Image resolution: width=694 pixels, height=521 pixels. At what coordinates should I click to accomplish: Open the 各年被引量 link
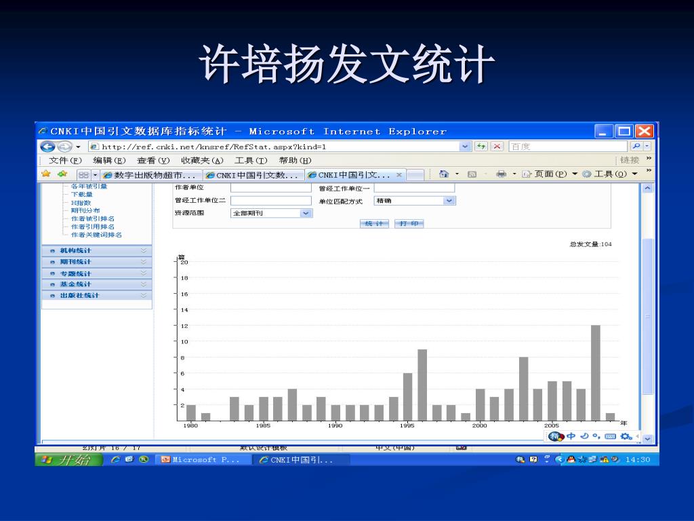(89, 187)
